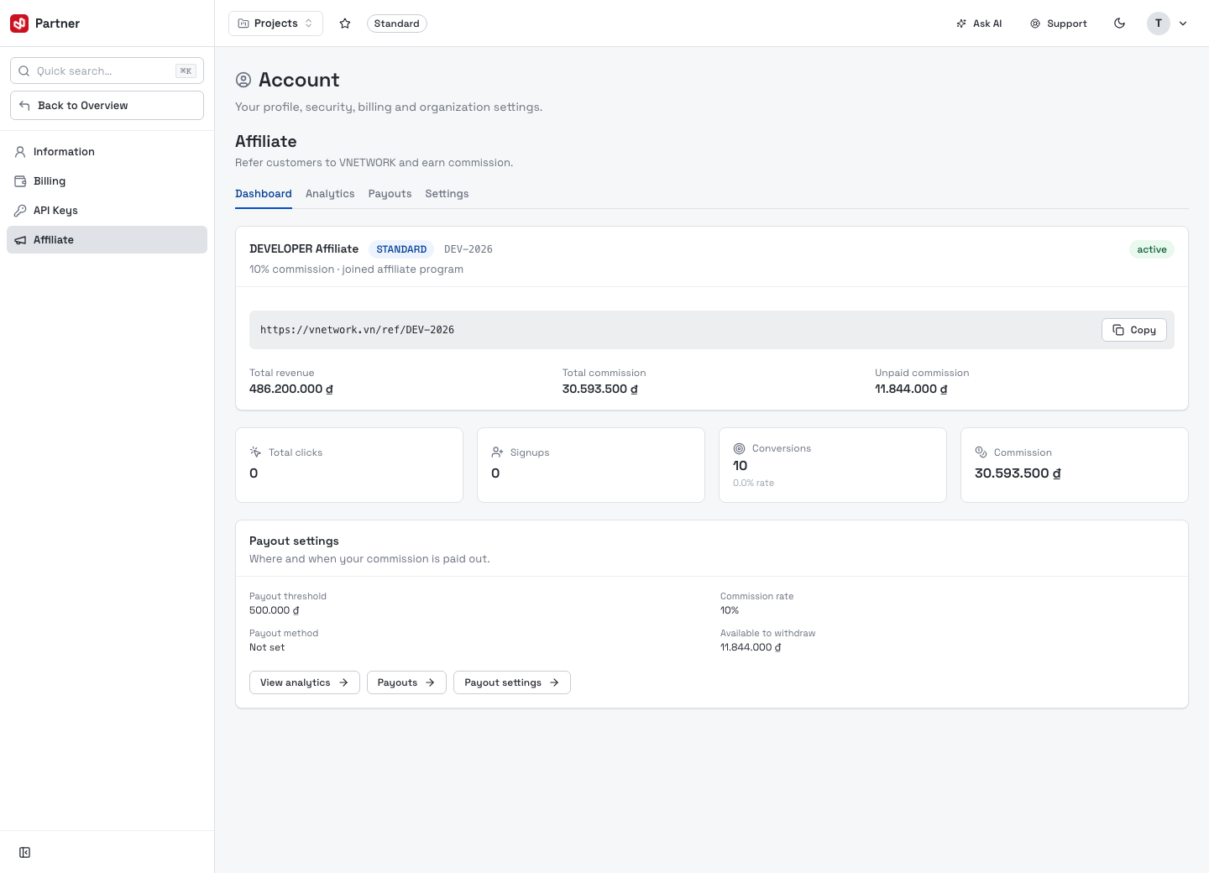Open Ask AI sparkle assistant
Screen dimensions: 1209x873
pos(979,24)
